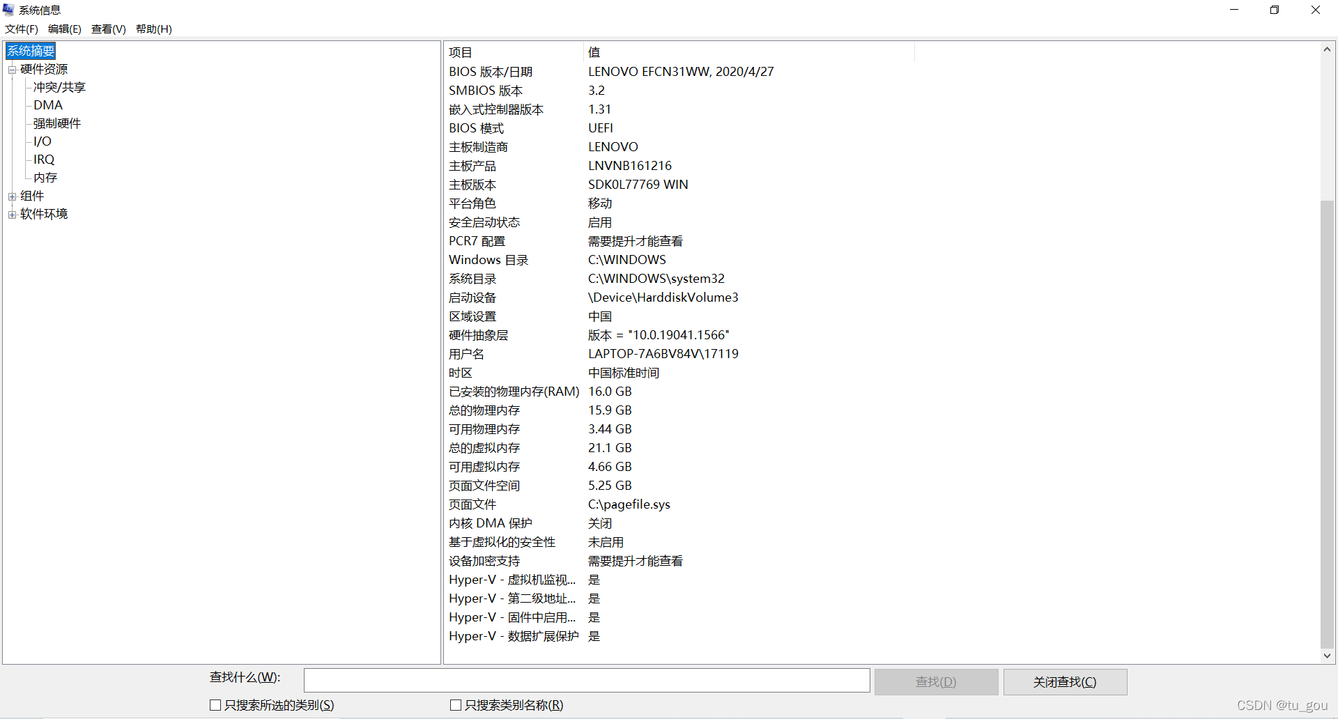Click the value LNVNB161216
Image resolution: width=1338 pixels, height=719 pixels.
tap(630, 166)
